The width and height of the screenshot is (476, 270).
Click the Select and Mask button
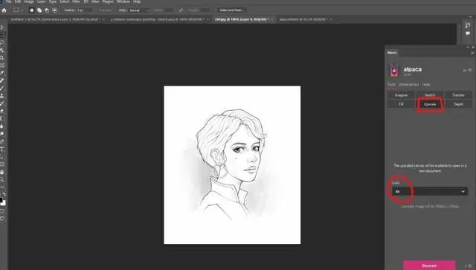pyautogui.click(x=231, y=10)
